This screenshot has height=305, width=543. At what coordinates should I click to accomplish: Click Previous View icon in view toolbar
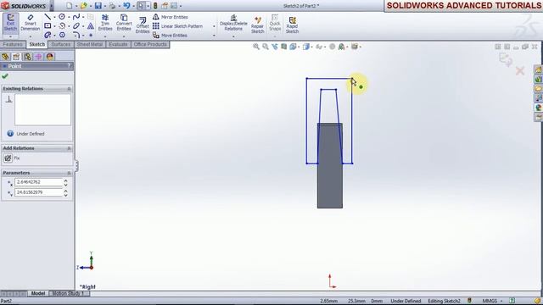pyautogui.click(x=275, y=47)
